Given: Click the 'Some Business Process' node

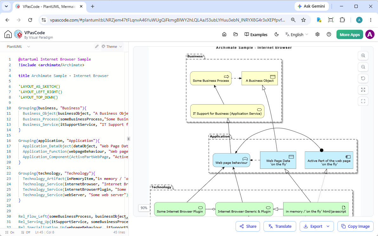Looking at the screenshot, I should 211,78.
